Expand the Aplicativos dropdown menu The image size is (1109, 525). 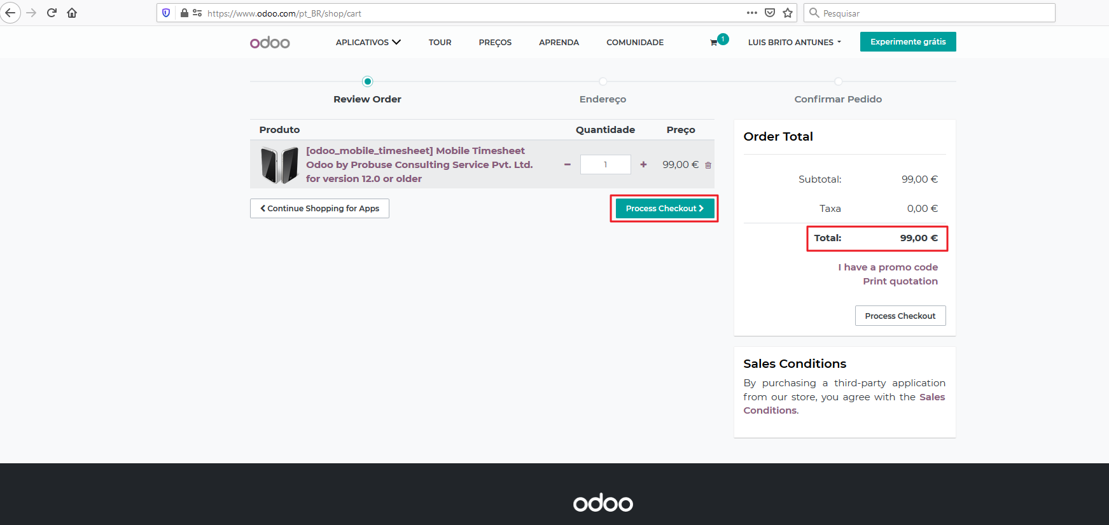point(368,43)
